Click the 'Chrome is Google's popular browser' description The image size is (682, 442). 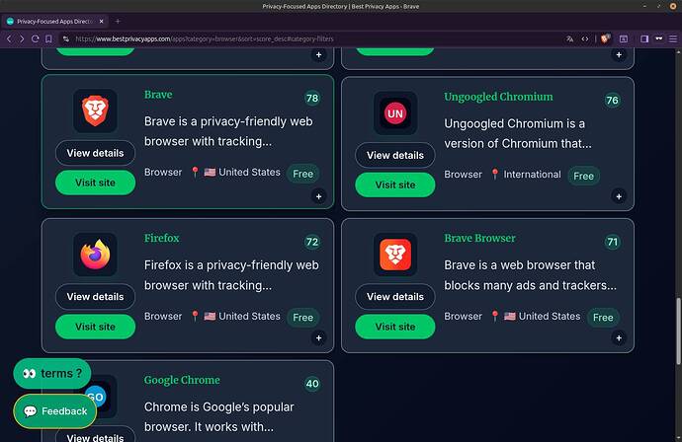click(219, 416)
